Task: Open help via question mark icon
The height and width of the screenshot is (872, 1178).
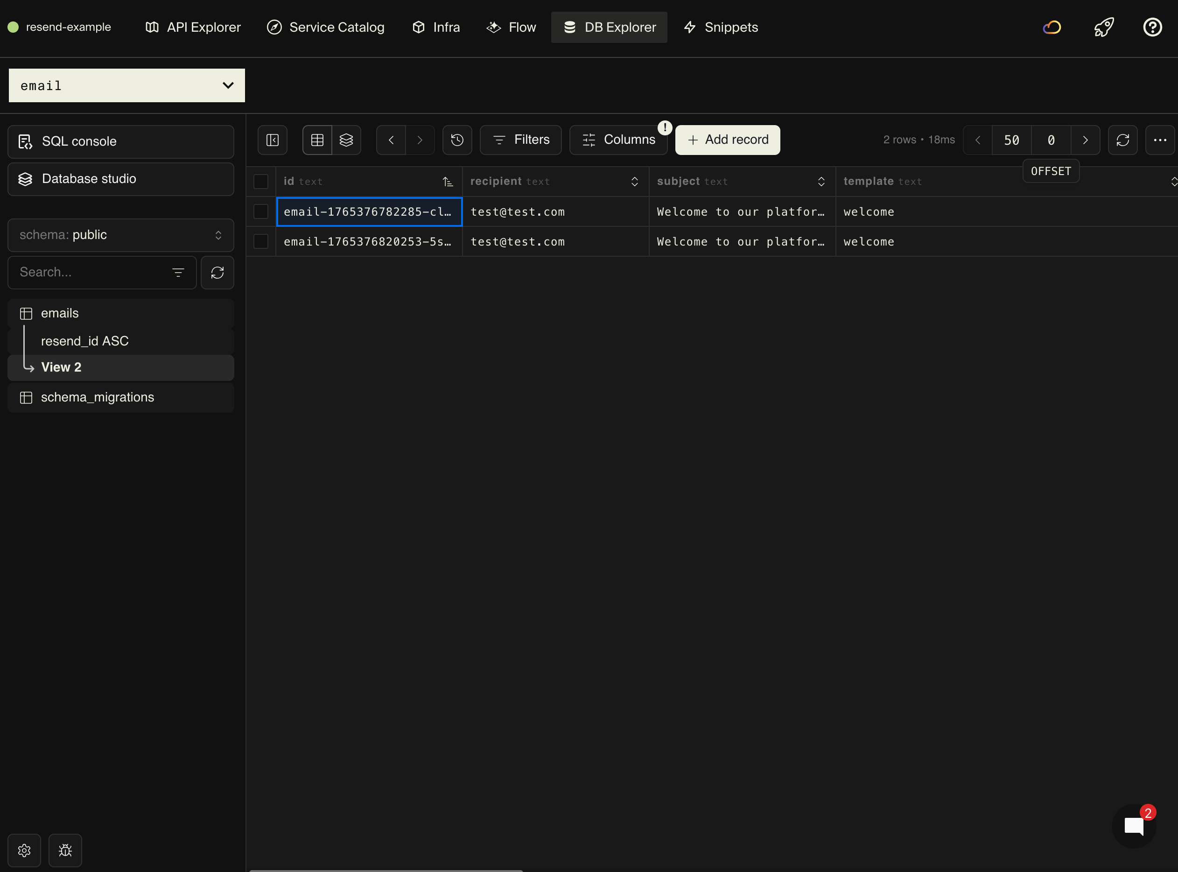Action: pos(1152,27)
